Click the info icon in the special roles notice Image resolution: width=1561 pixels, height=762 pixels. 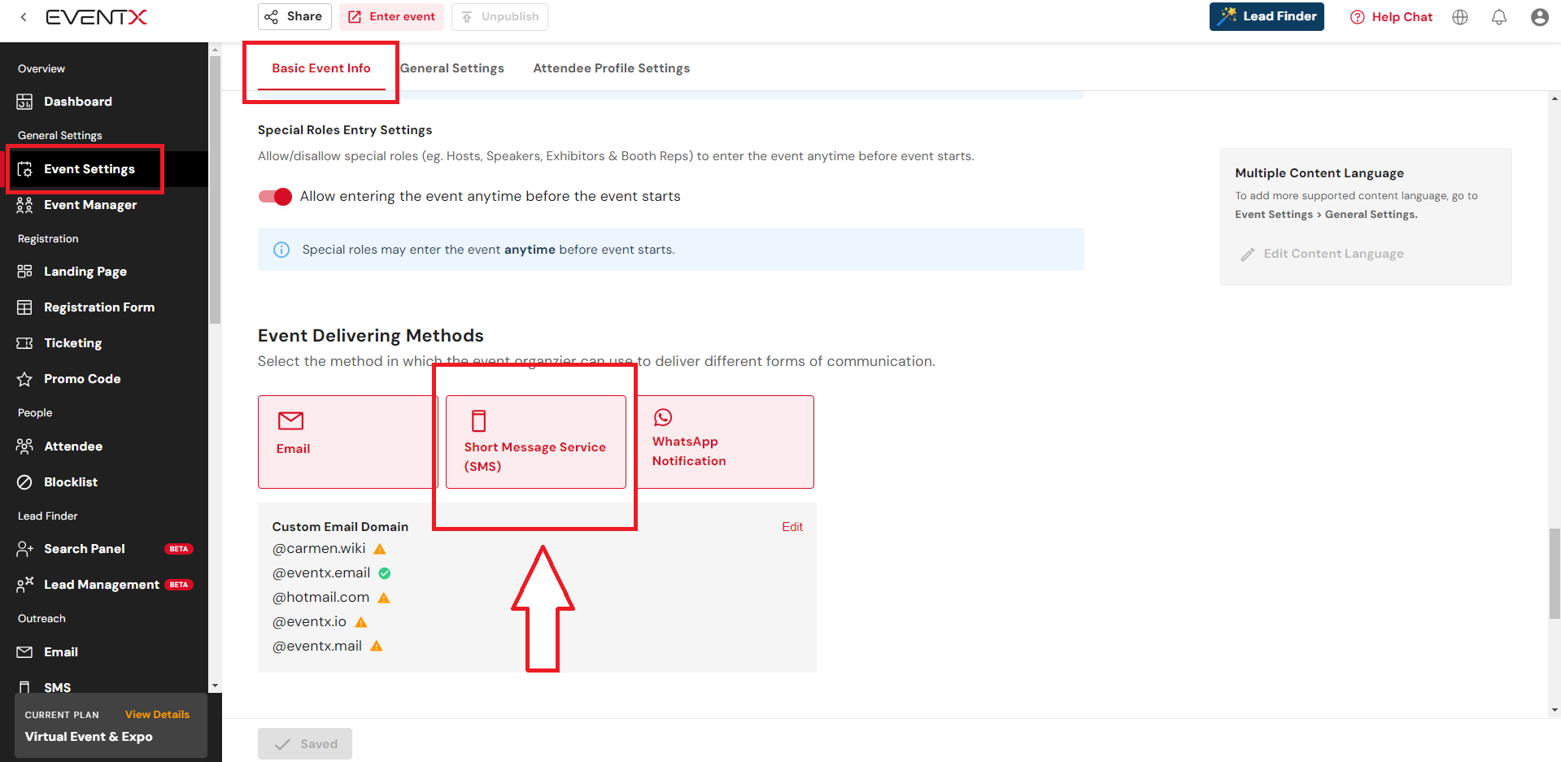tap(281, 250)
